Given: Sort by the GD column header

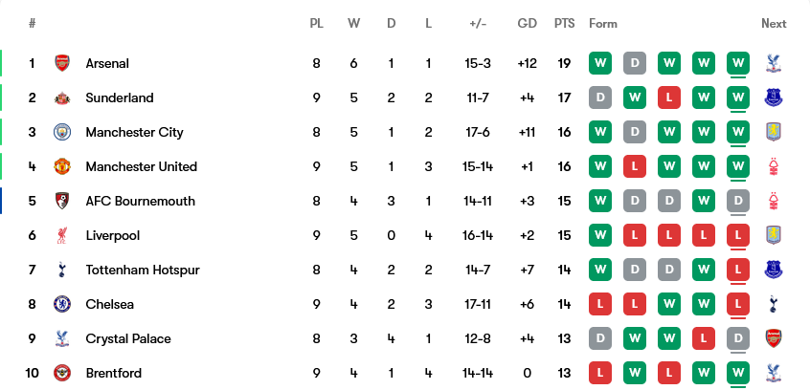Looking at the screenshot, I should pyautogui.click(x=527, y=23).
